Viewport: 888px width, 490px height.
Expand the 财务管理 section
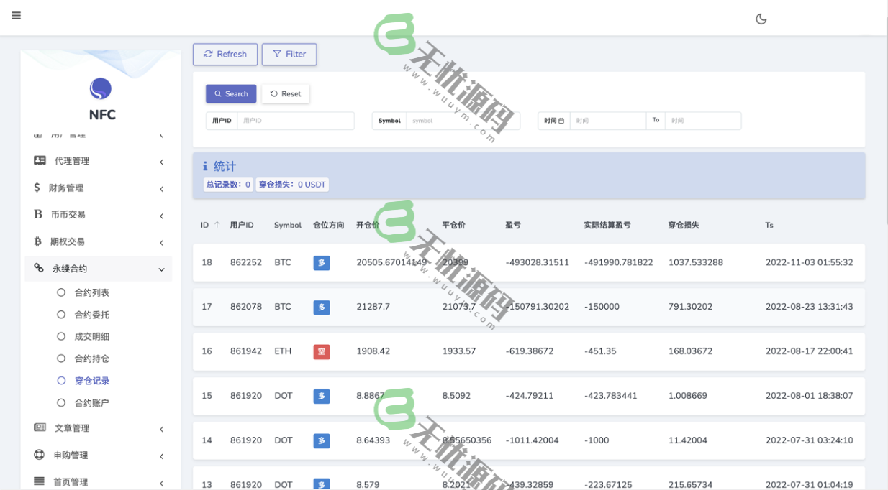coord(161,188)
